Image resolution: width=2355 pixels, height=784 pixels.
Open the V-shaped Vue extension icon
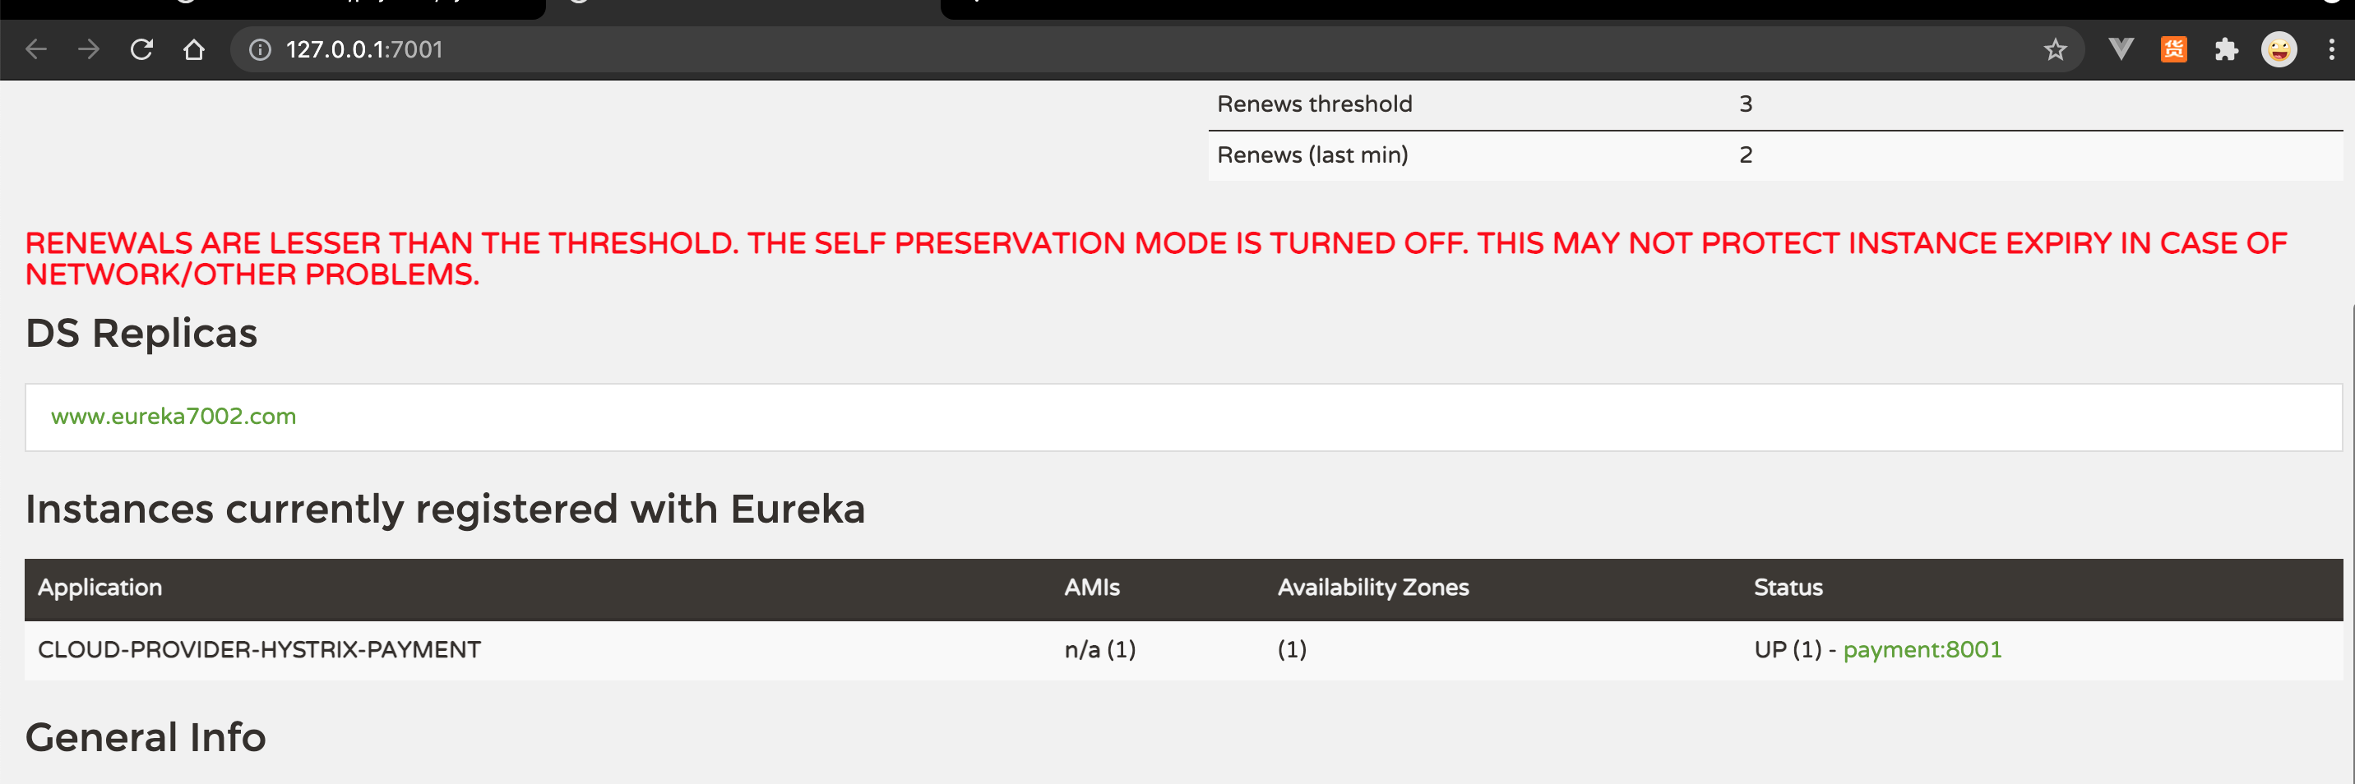(x=2121, y=48)
